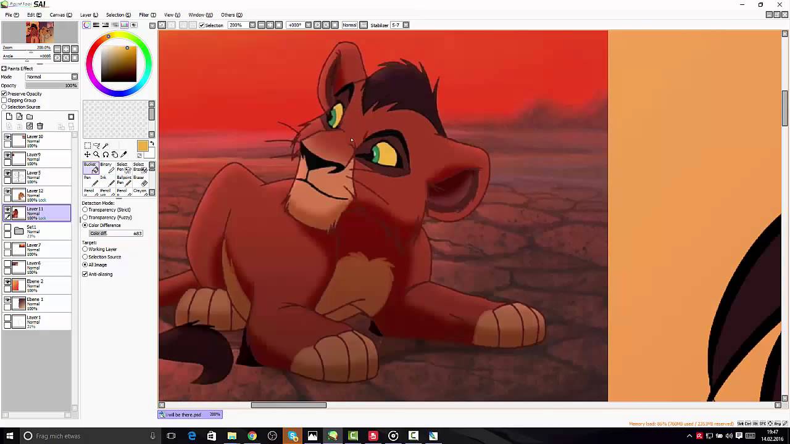Click the horizontal canvas scrollbar
Screen dimensions: 790x444
tap(288, 405)
